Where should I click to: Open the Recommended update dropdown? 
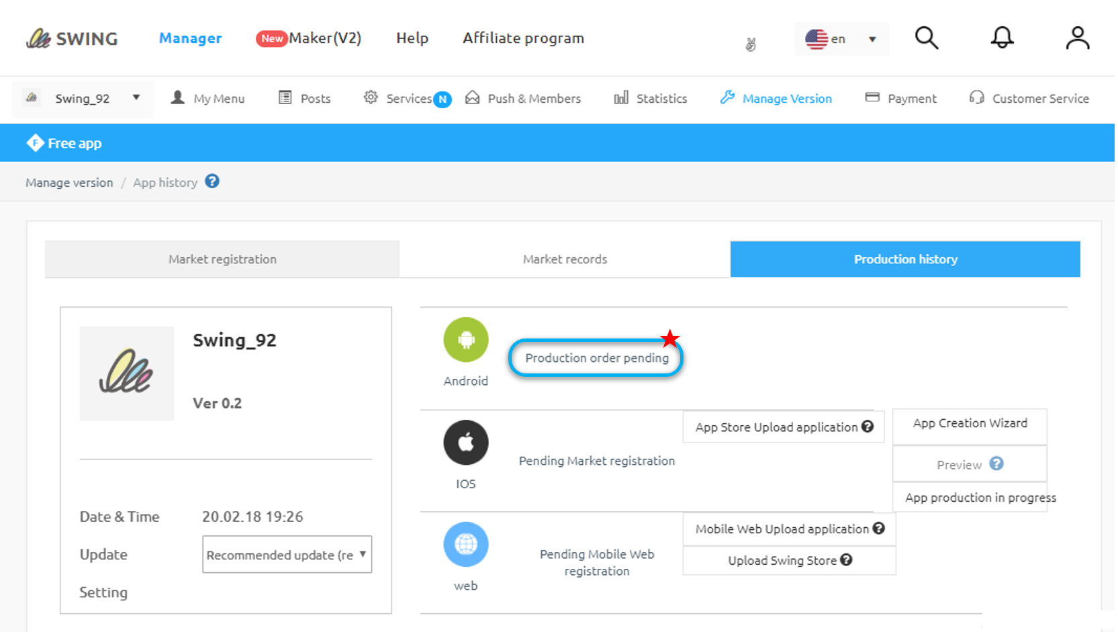pos(287,555)
